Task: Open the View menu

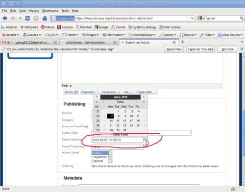Action: 23,11
